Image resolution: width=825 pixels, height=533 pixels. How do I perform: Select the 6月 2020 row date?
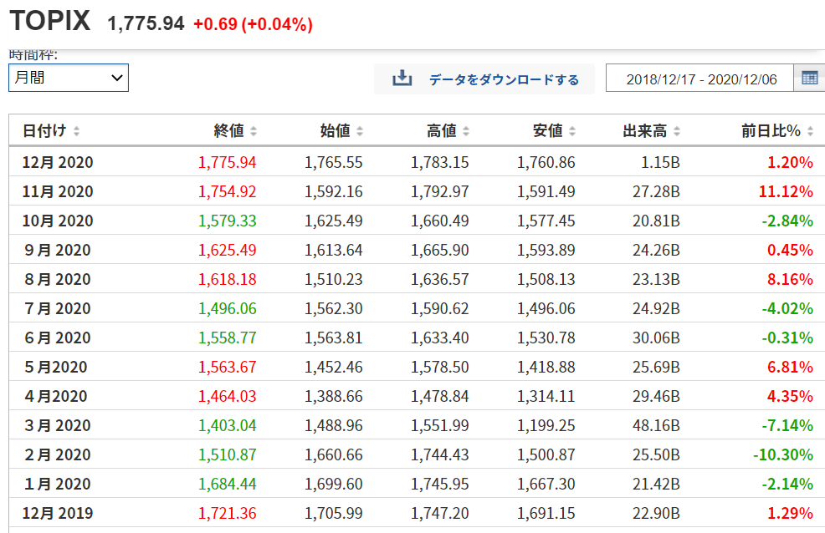click(x=58, y=338)
